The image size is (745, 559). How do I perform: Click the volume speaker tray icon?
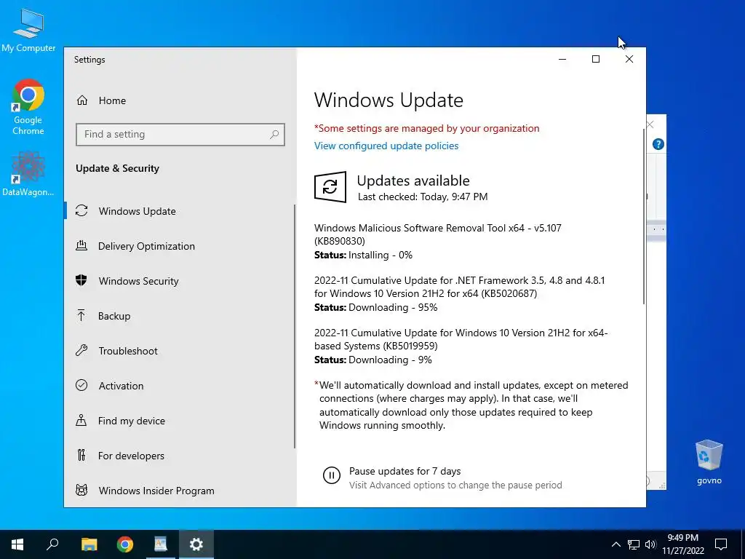pos(650,544)
